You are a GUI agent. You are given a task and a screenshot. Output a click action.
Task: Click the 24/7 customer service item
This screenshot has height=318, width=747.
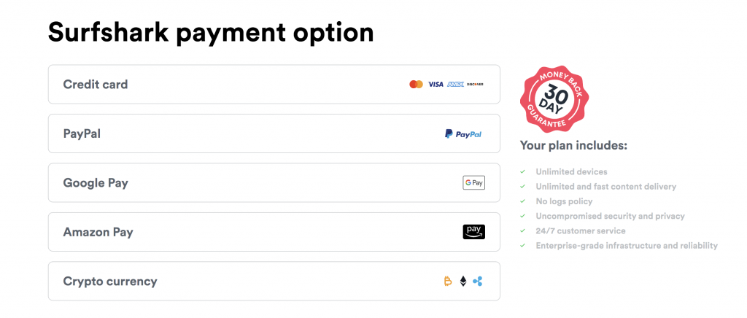580,231
